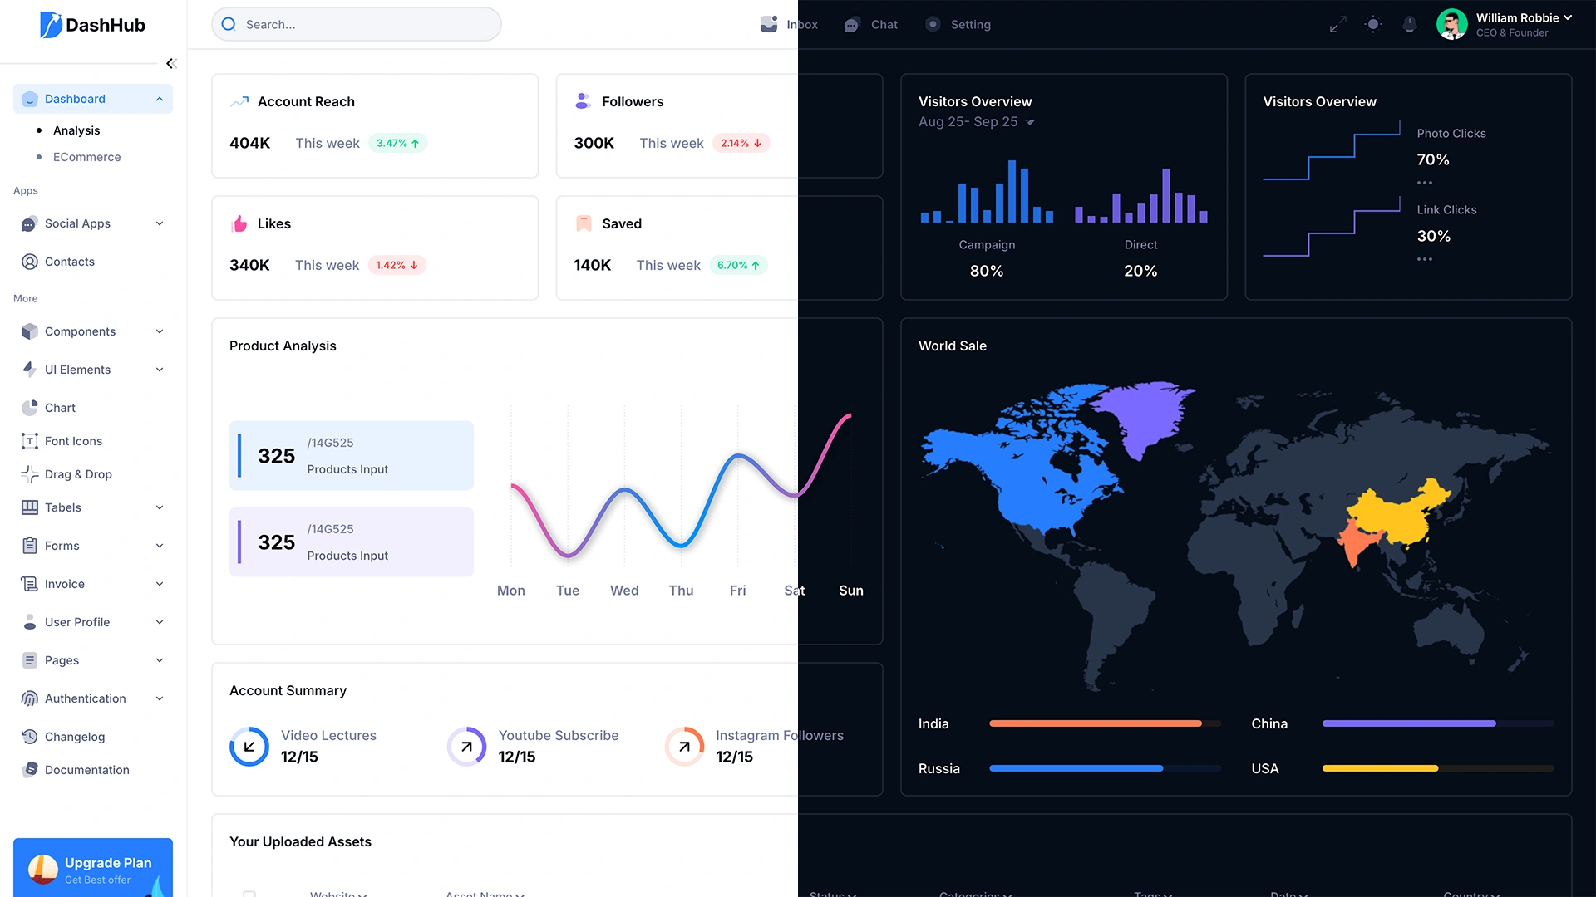Click William Robbie's avatar

(1452, 25)
